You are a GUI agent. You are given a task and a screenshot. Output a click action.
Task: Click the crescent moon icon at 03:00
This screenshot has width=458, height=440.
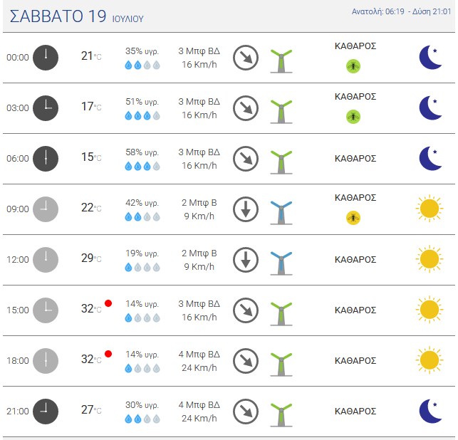(430, 108)
